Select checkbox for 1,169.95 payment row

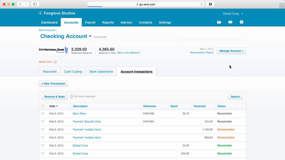pyautogui.click(x=43, y=130)
